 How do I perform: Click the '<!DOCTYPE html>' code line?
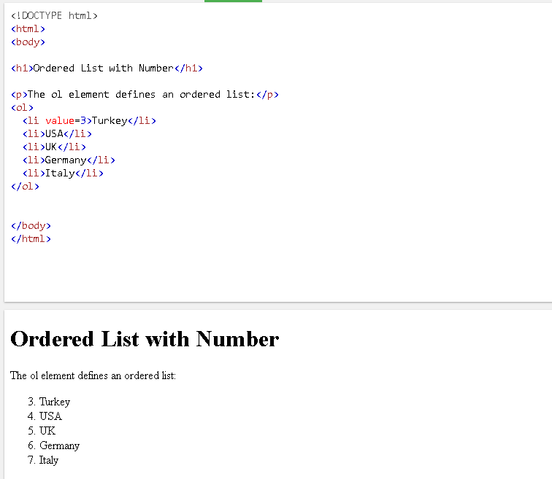pos(54,15)
